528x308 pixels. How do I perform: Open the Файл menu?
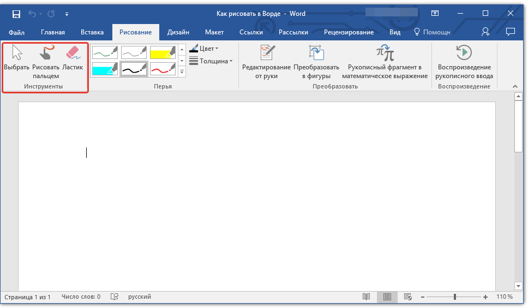point(16,32)
